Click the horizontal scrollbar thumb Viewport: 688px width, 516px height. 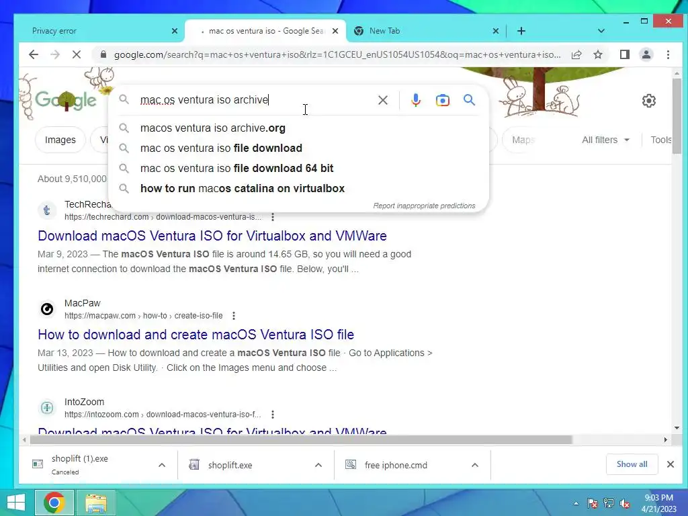tap(301, 439)
